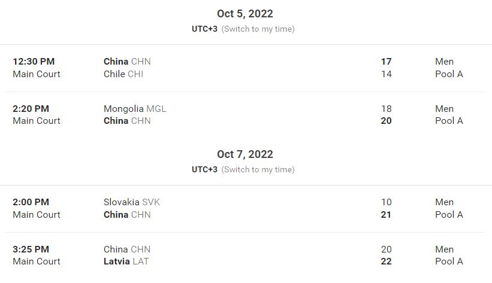Click the Oct 5, 2022 date heading

coord(245,14)
